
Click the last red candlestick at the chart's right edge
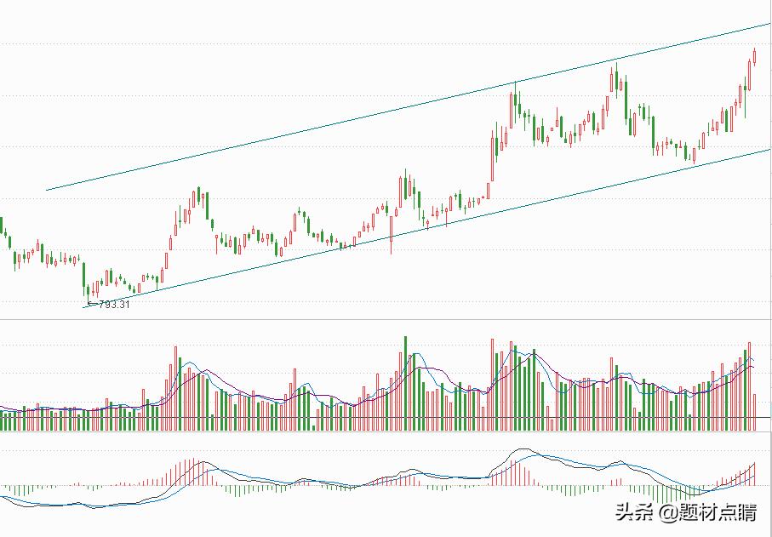tap(754, 56)
